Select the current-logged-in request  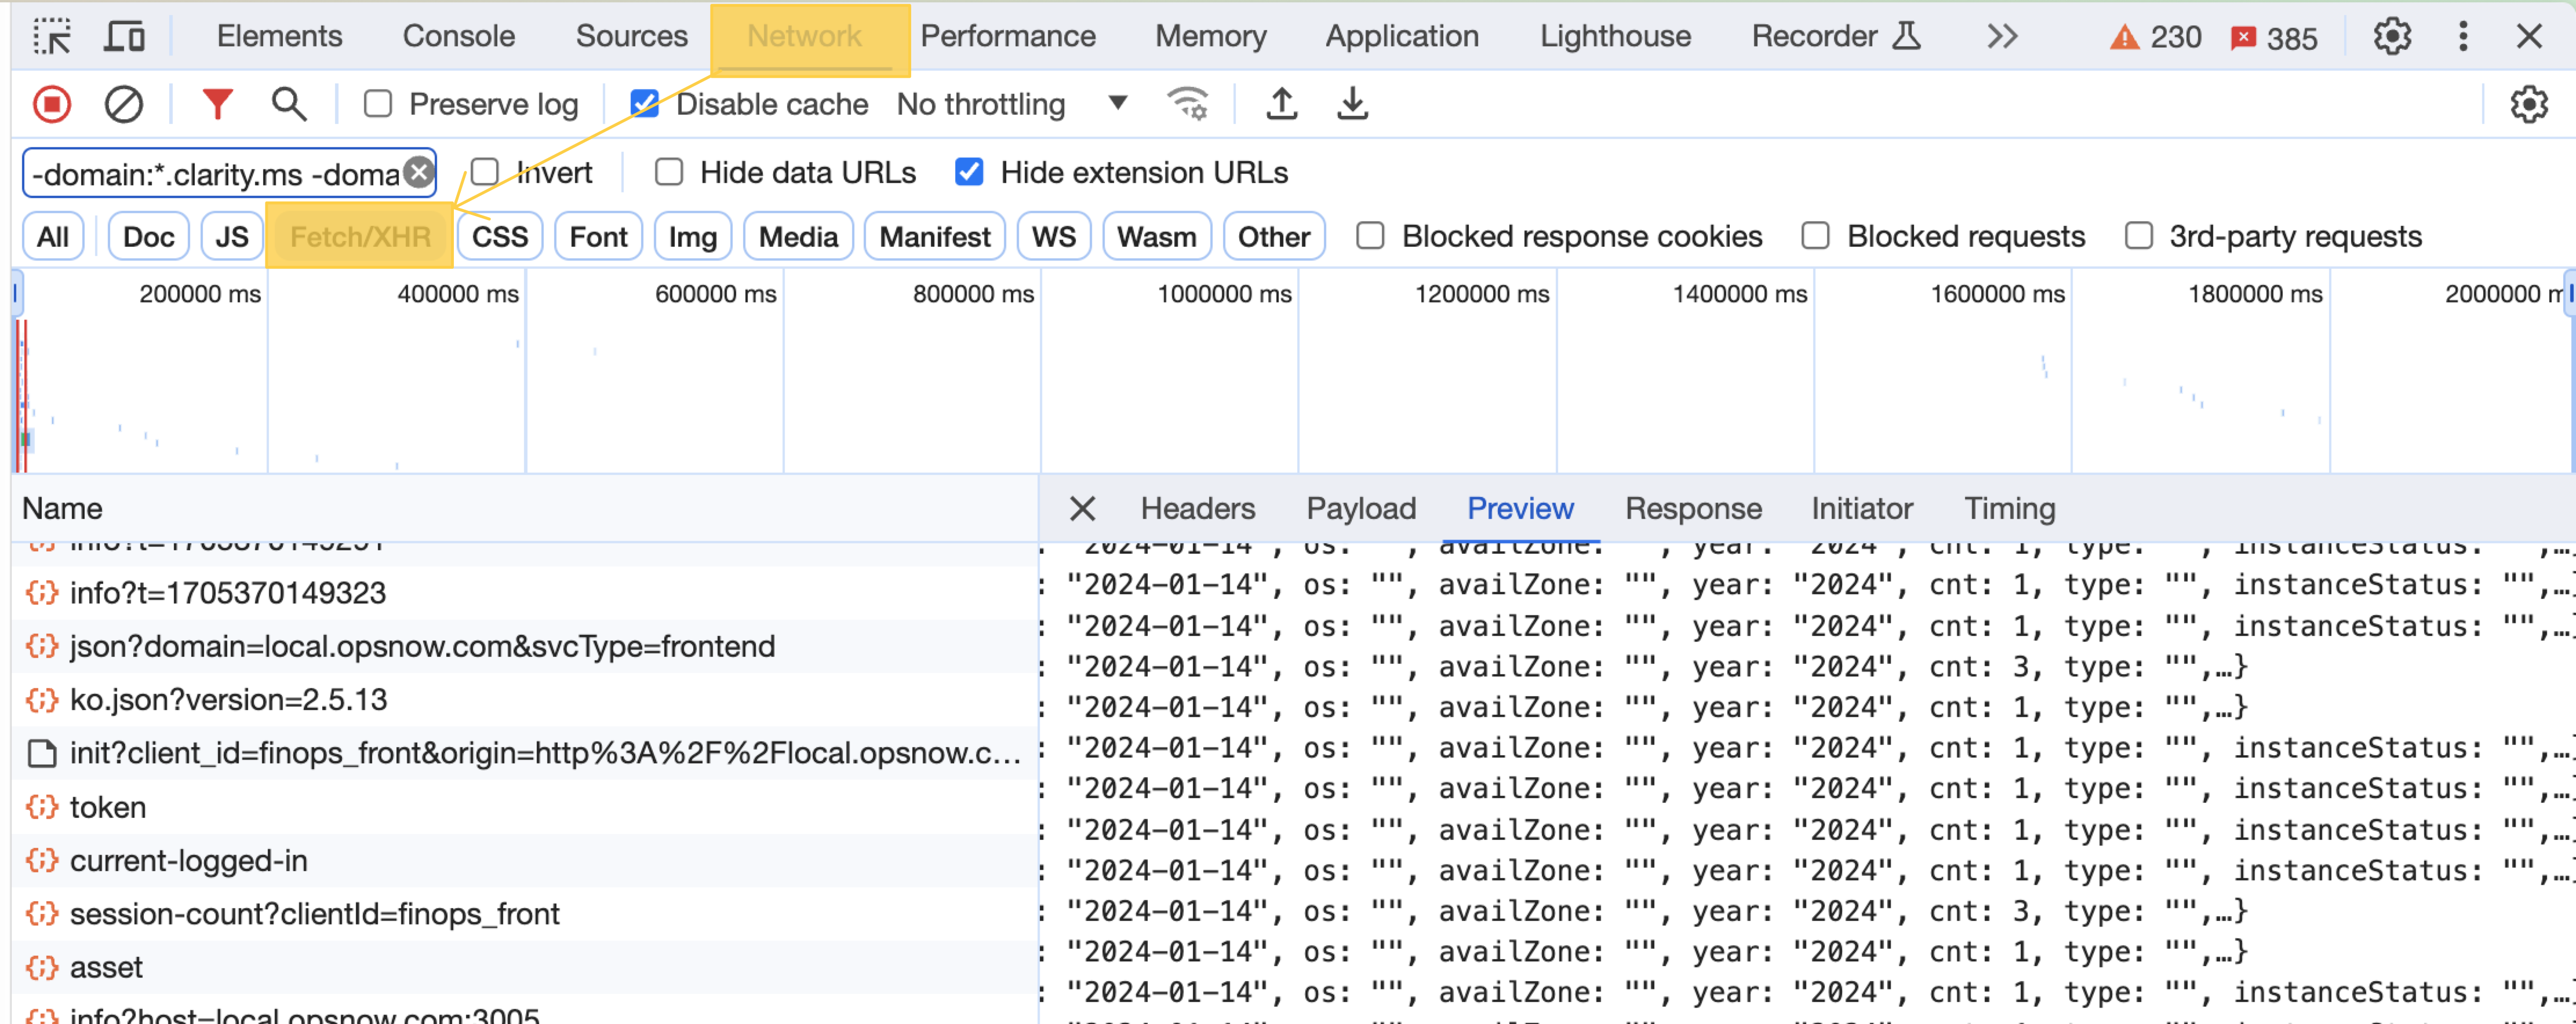tap(188, 860)
